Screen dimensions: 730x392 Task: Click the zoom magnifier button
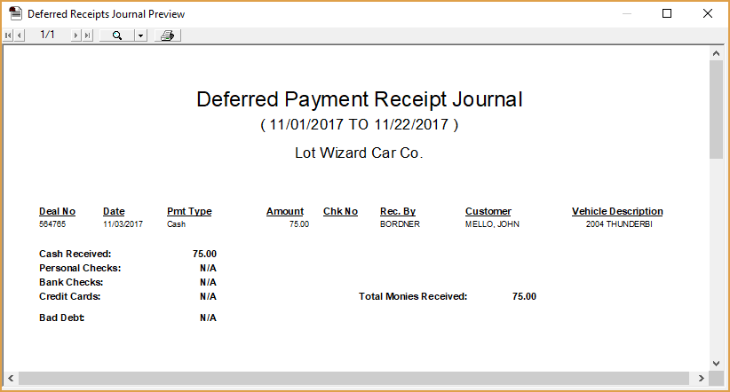[x=117, y=35]
